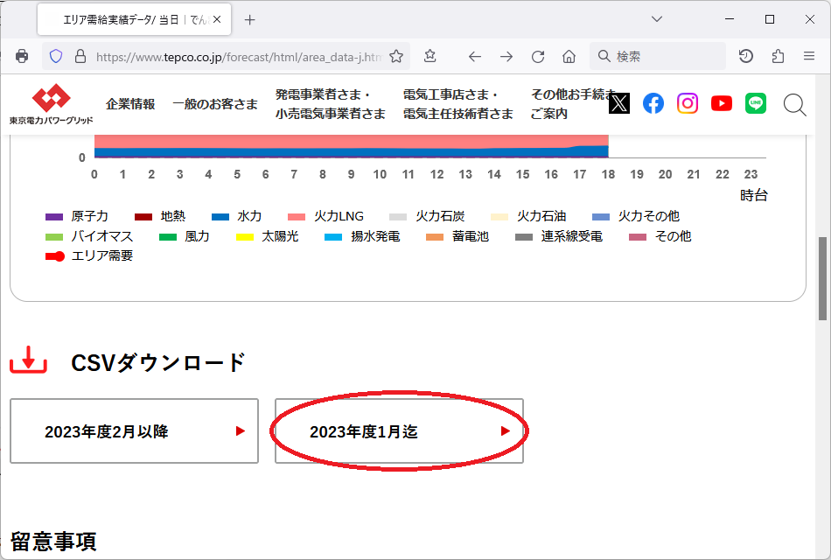
Task: Expand the list all tabs chevron
Action: coord(657,19)
